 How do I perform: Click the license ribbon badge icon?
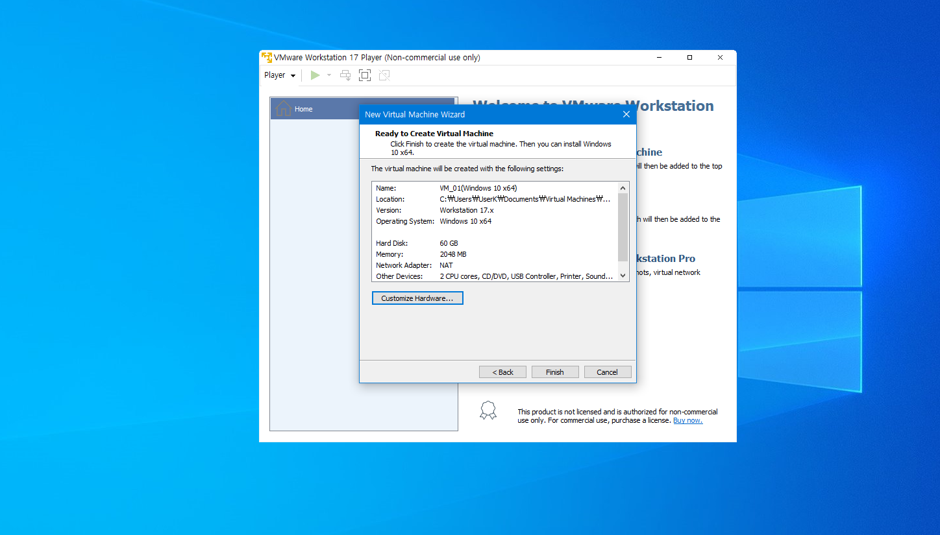tap(488, 410)
